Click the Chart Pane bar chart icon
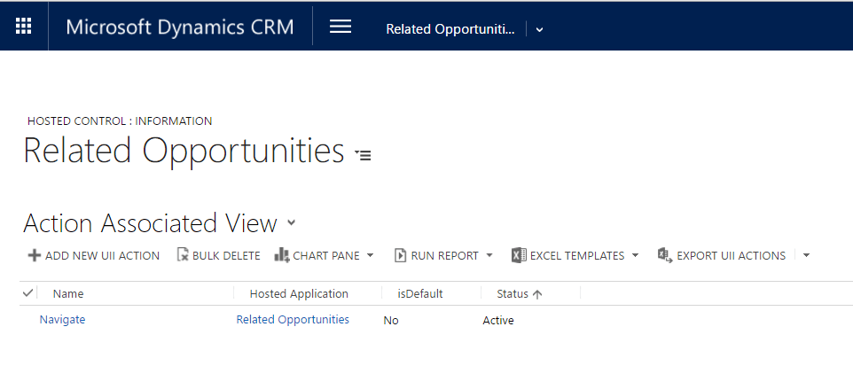 click(x=282, y=255)
